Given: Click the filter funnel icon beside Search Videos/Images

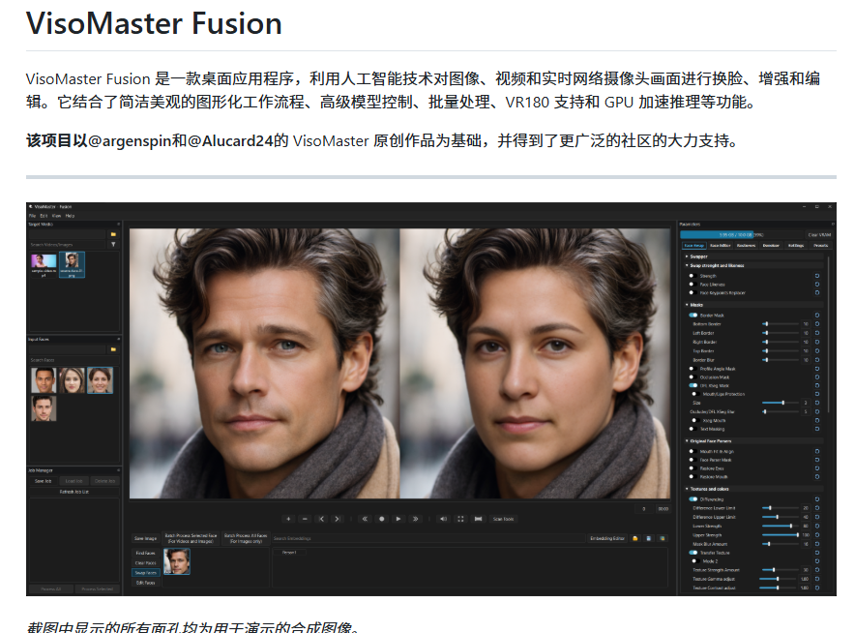Looking at the screenshot, I should coord(113,245).
